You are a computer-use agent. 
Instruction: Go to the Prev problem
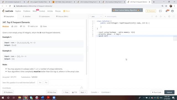click(x=66, y=92)
